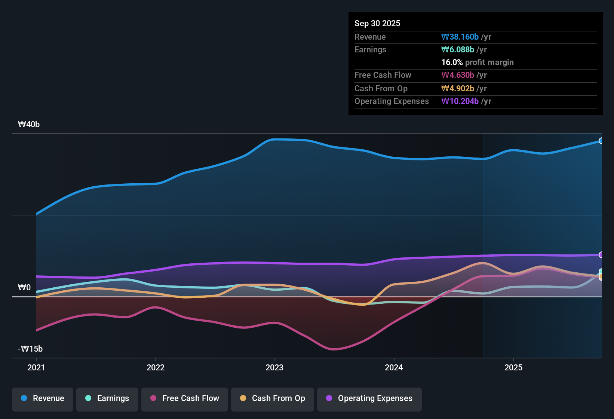The width and height of the screenshot is (614, 419).
Task: Click the 16.0% profit margin text
Action: 477,62
